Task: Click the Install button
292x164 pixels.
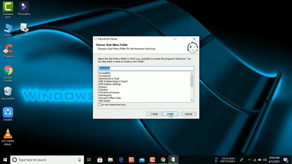Action: point(170,114)
